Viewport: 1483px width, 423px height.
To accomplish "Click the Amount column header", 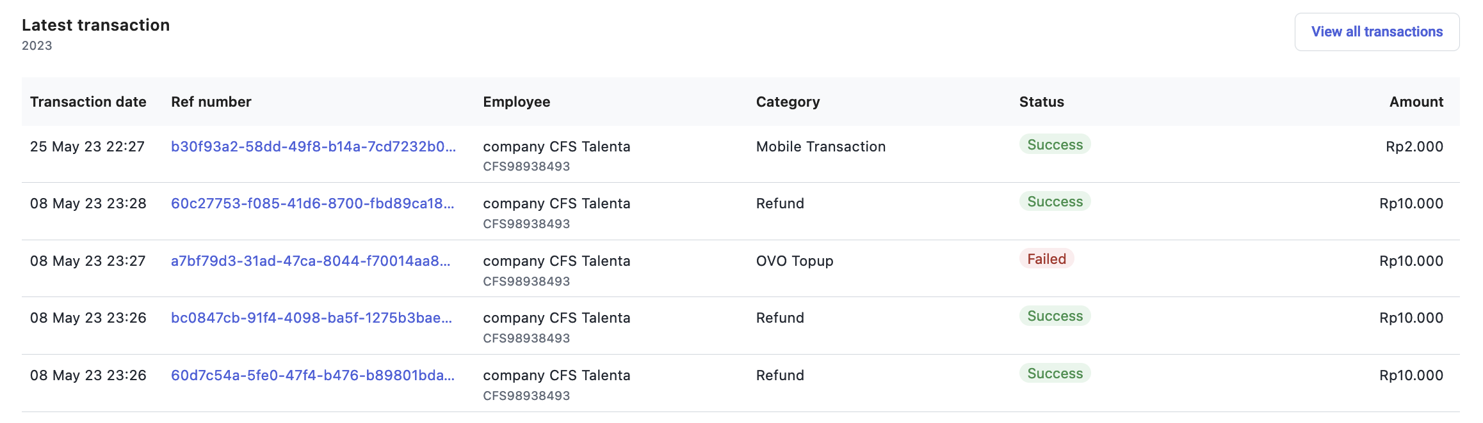I will pyautogui.click(x=1416, y=102).
